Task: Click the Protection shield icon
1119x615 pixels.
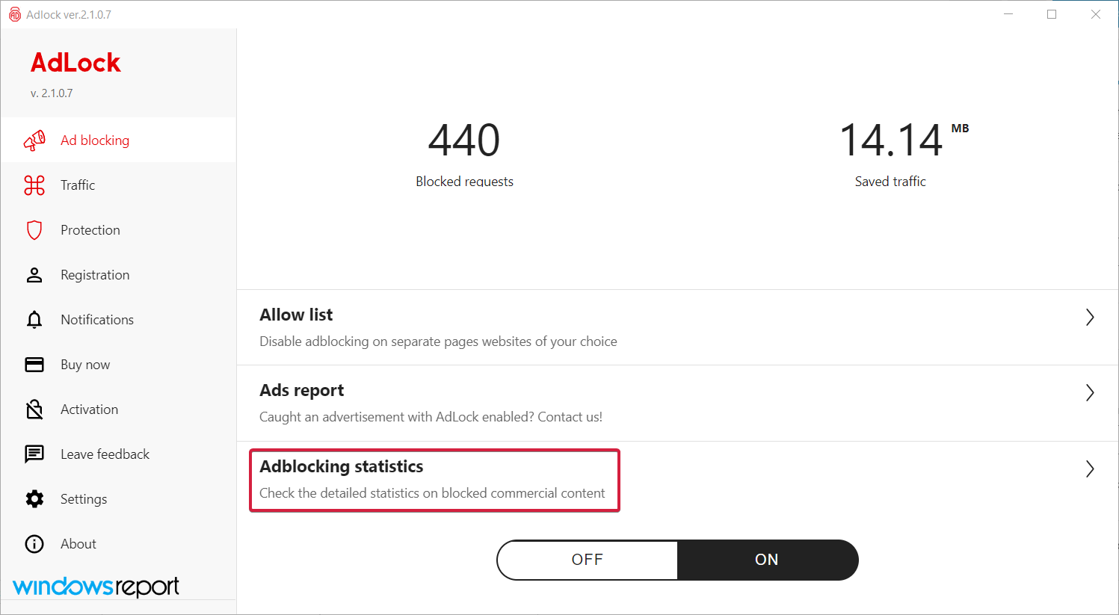Action: click(x=34, y=230)
